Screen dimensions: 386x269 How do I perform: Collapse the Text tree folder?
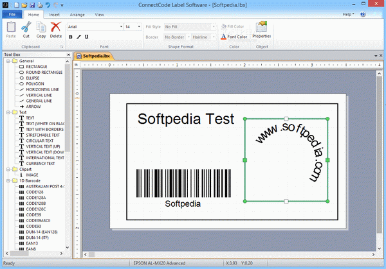(x=8, y=112)
